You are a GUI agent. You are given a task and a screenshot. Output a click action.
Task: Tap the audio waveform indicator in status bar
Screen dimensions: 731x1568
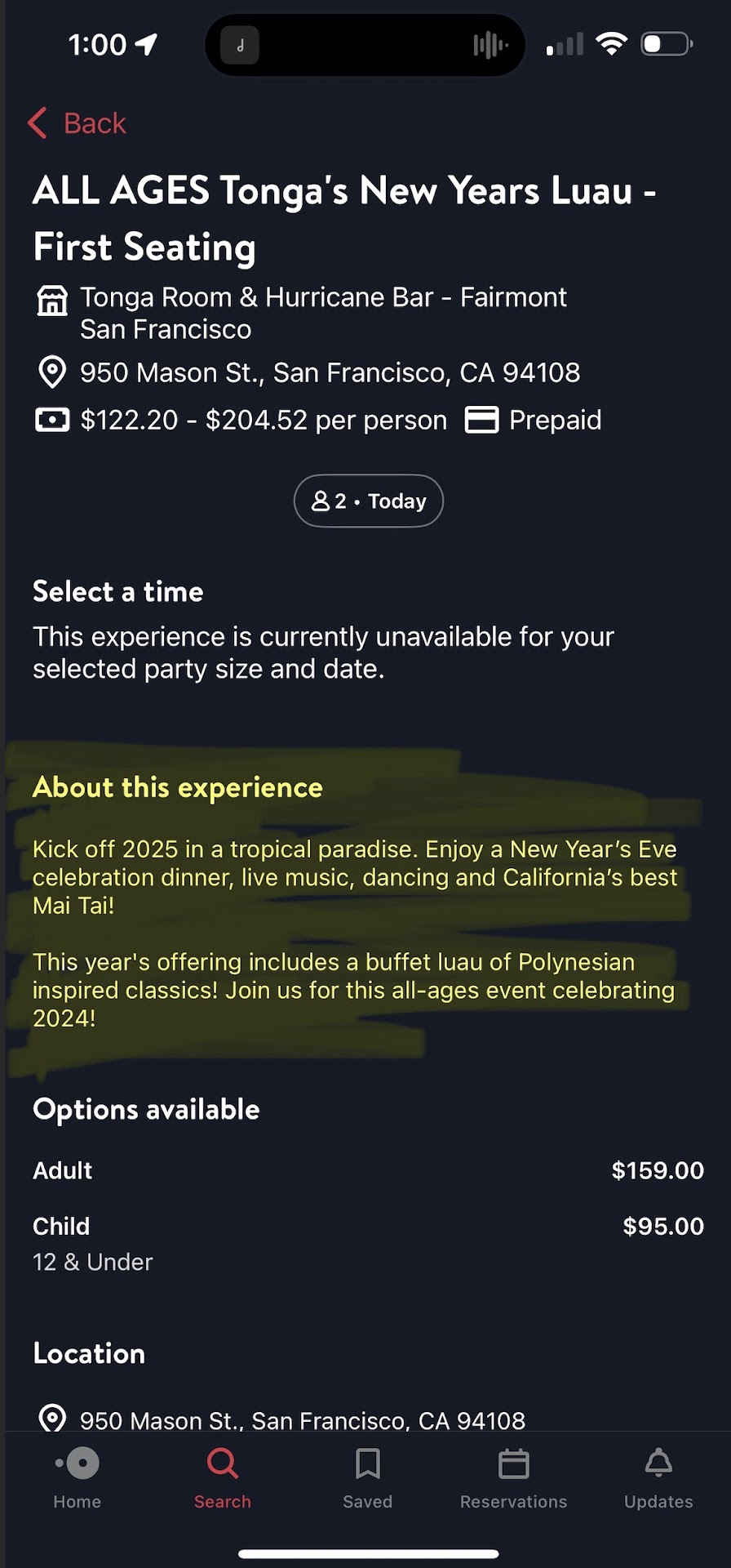point(490,45)
